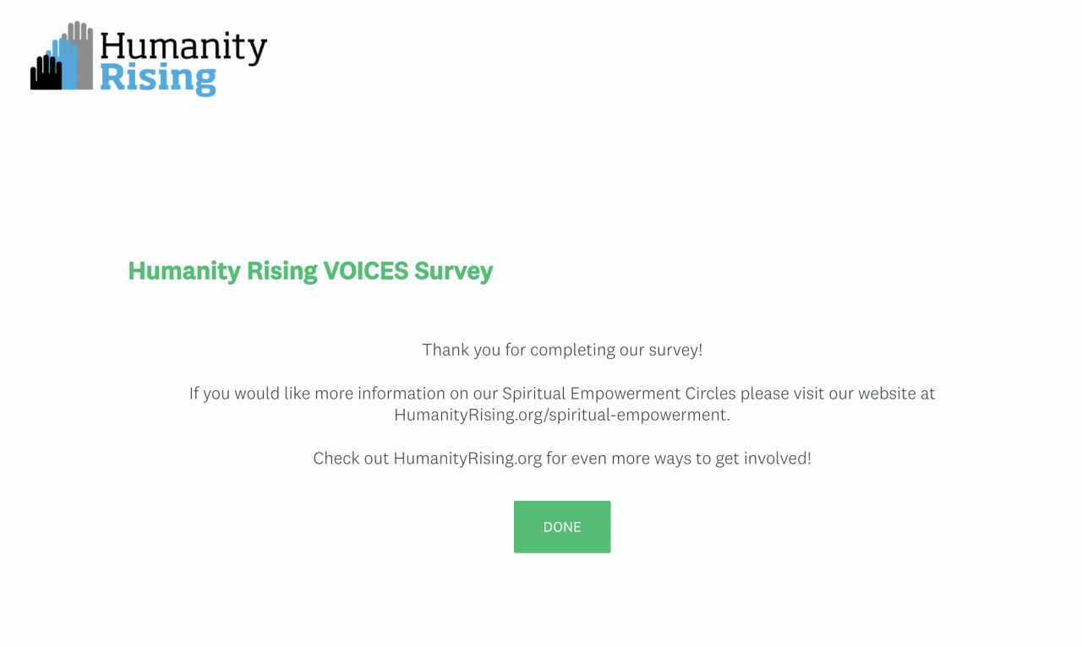This screenshot has height=647, width=1082.
Task: Click HumanityRising.org in the Check out line
Action: (x=467, y=459)
